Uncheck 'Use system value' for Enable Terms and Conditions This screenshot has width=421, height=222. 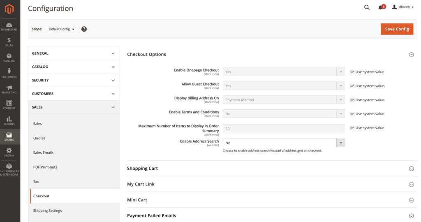click(352, 114)
